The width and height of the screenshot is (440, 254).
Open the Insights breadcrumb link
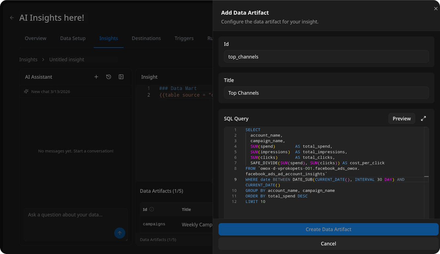coord(28,59)
